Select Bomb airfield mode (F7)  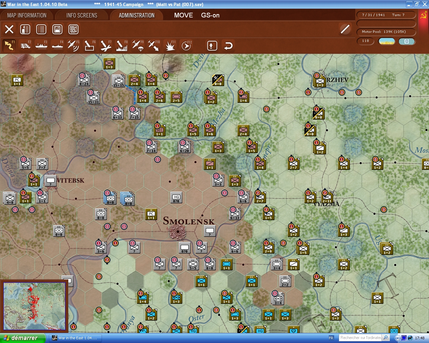click(106, 46)
